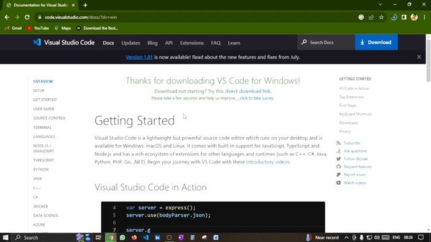Click the GitHub icon beside Request features
Screen dimensions: 431x242
tap(338, 167)
